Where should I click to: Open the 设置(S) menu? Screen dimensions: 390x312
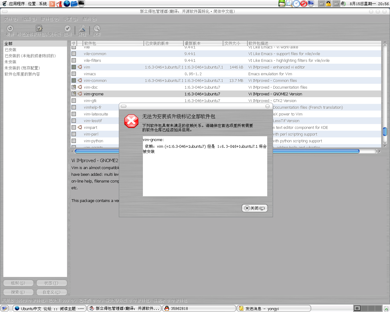[71, 19]
